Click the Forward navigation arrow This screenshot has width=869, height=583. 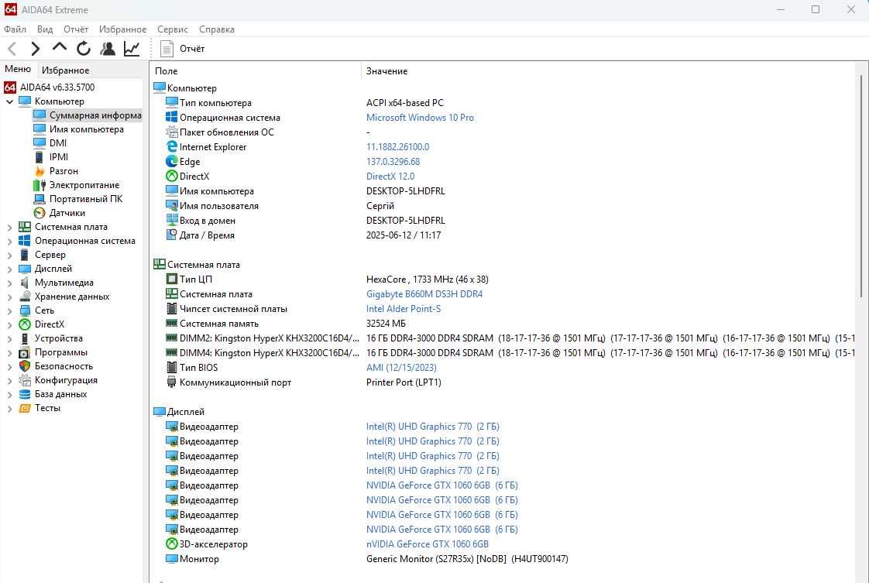[36, 49]
